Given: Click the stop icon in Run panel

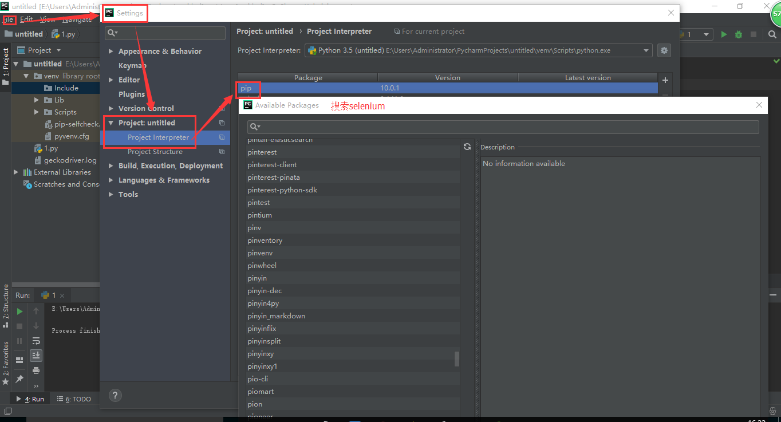Looking at the screenshot, I should [19, 326].
